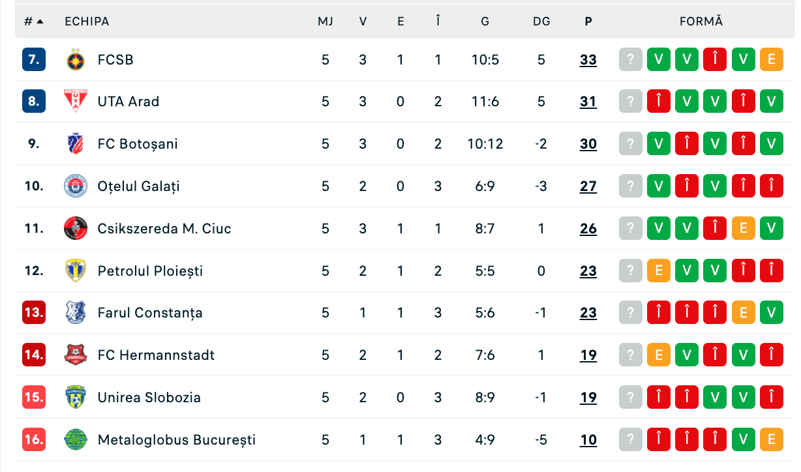Click UTA Arad's gray upcoming match badge
The width and height of the screenshot is (801, 472).
pyautogui.click(x=630, y=102)
